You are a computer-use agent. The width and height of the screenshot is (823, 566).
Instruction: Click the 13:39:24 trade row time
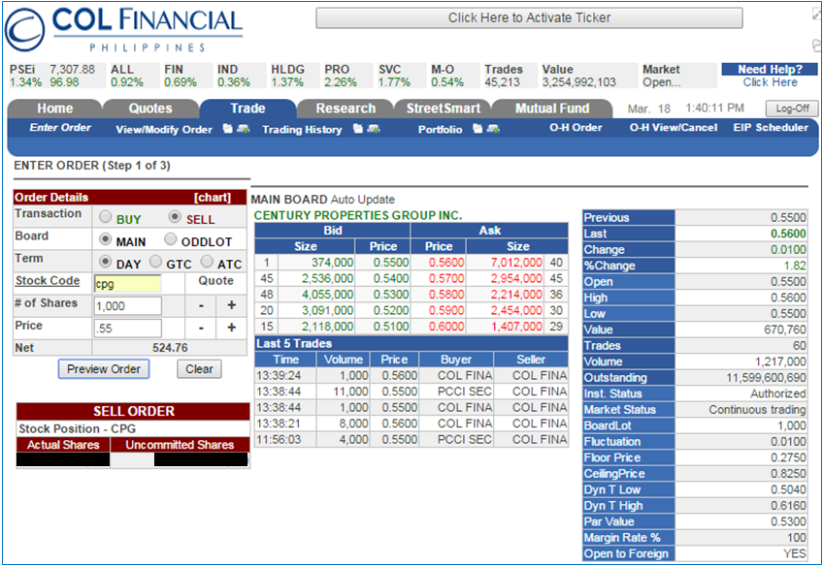click(279, 376)
